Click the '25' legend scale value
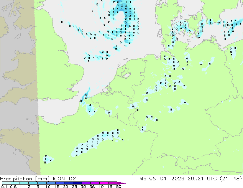243x188 pixels. (x=74, y=186)
